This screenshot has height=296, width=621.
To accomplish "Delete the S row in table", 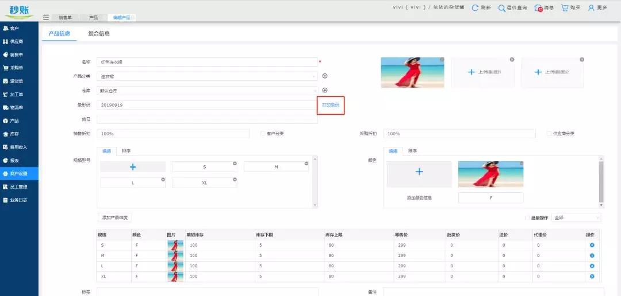I will click(x=592, y=245).
